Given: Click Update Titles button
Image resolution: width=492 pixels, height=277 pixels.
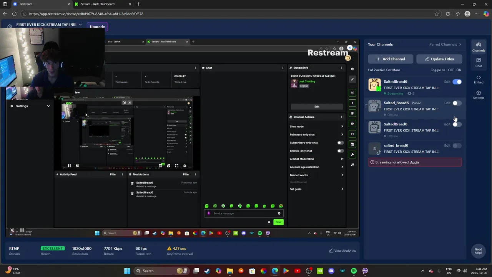Looking at the screenshot, I should pyautogui.click(x=439, y=59).
